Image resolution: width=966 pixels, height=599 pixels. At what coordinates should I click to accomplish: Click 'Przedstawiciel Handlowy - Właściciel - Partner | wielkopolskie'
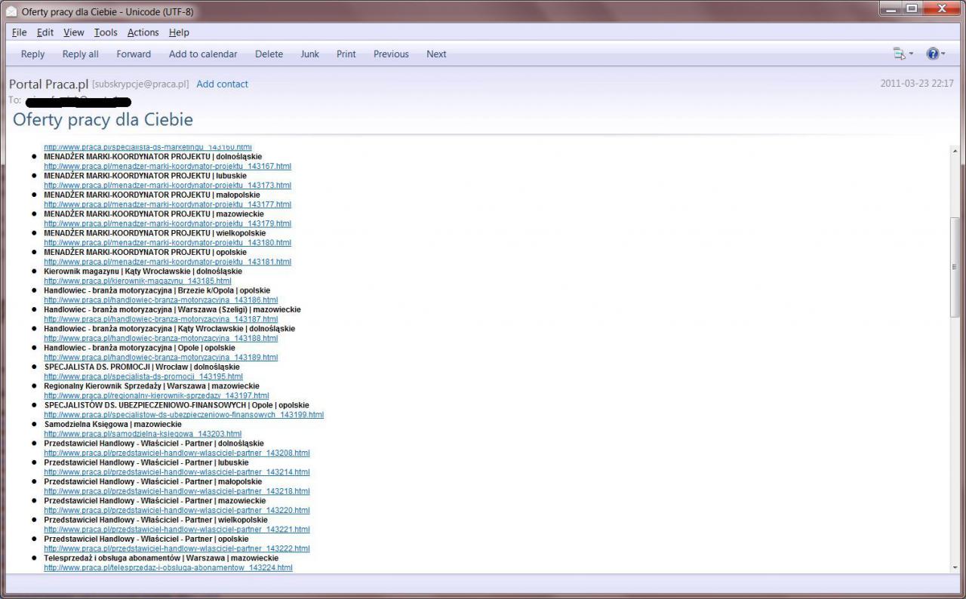point(155,520)
